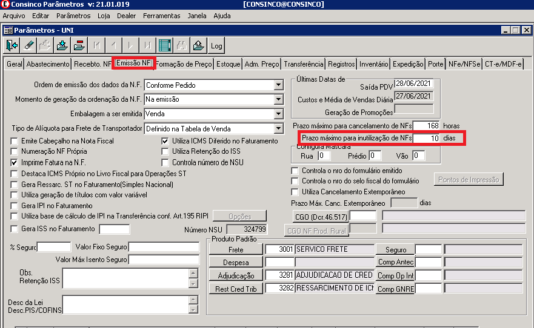This screenshot has width=534, height=328.
Task: Click the Consinco application logo icon
Action: tap(5, 4)
